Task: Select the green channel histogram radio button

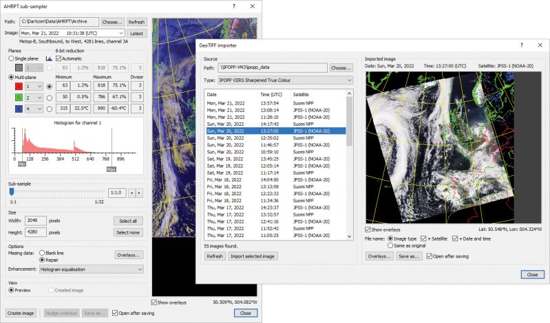Action: (50, 98)
